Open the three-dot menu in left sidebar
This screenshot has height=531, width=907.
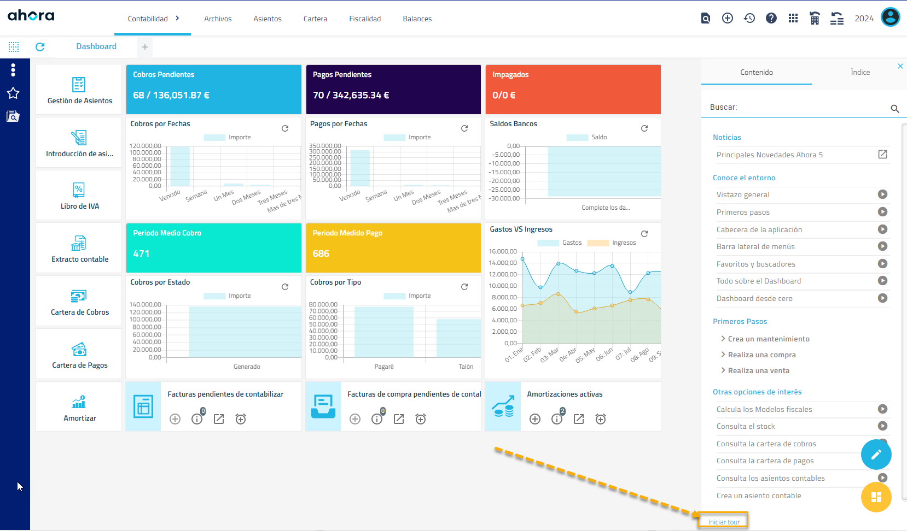(x=13, y=69)
